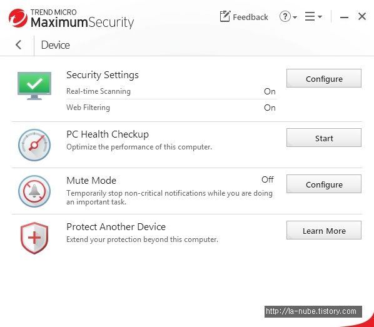
Task: Configure Security Settings
Action: tap(324, 78)
